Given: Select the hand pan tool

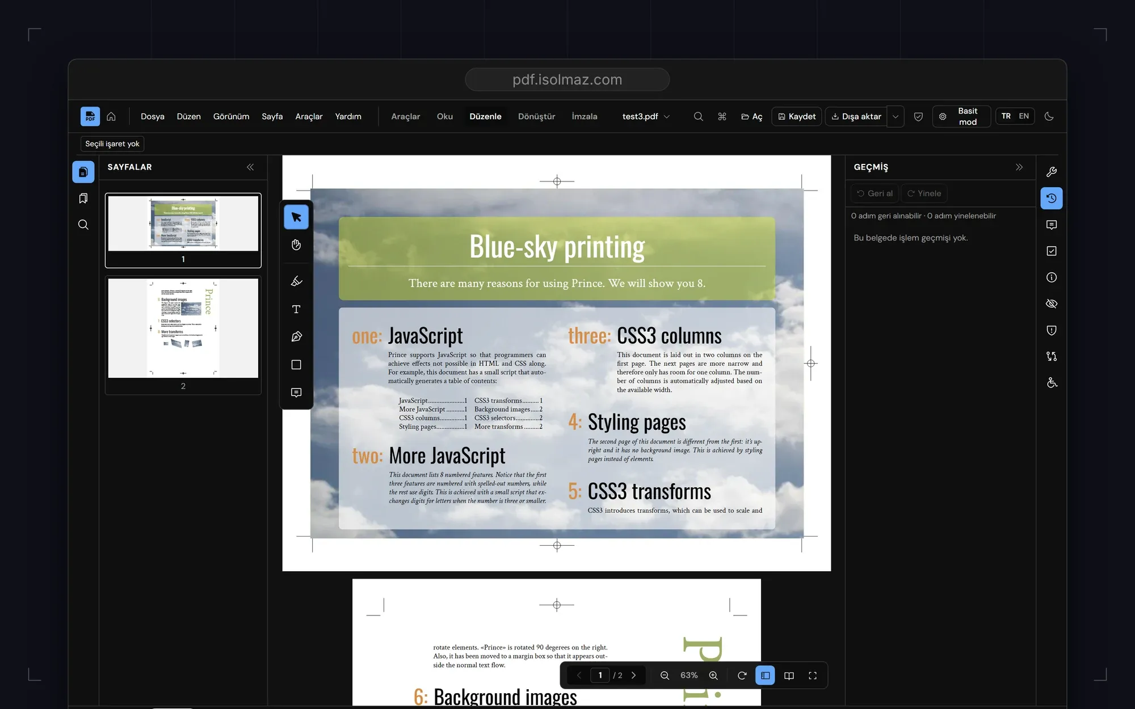Looking at the screenshot, I should point(296,244).
